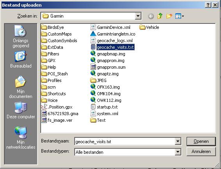Go back with the green arrow icon
Screen dimensions: 221x169
point(151,16)
